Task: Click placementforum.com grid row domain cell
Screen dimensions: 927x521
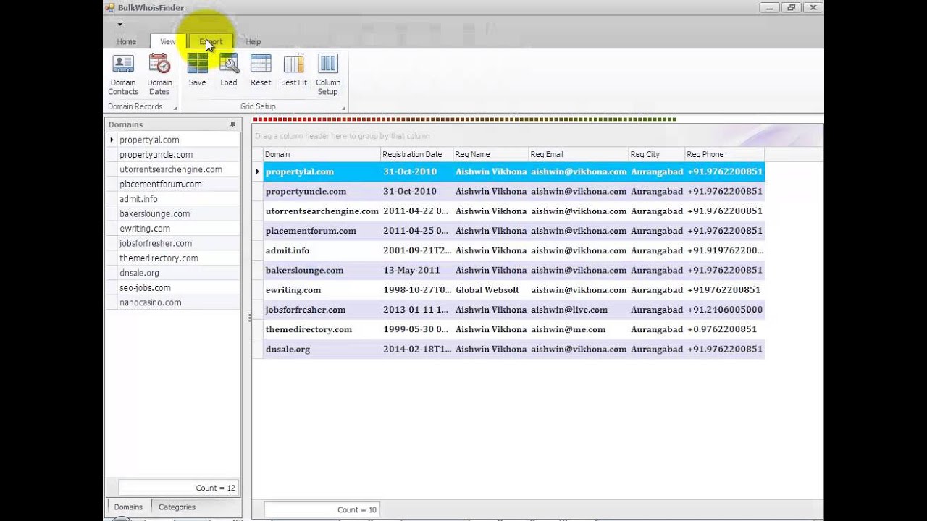Action: click(322, 231)
